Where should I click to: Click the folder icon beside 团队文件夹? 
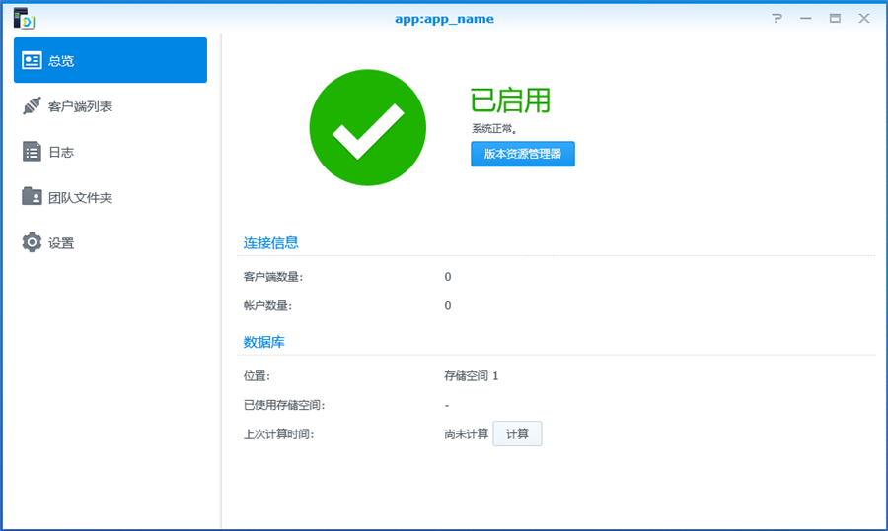click(x=33, y=197)
